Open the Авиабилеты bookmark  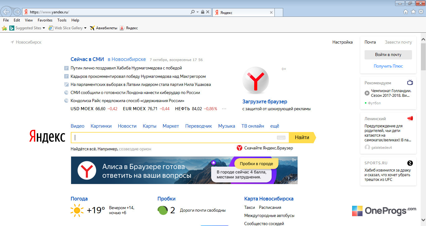click(104, 28)
